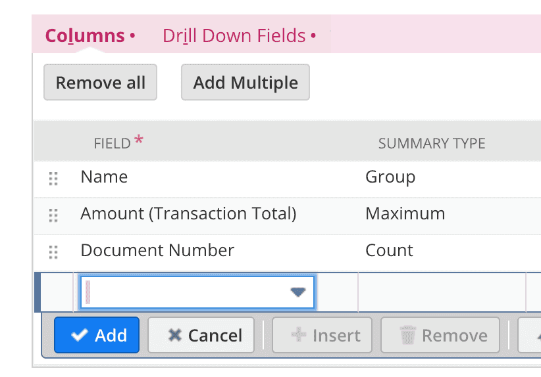
Task: Click the trash can icon on Remove
Action: [408, 335]
